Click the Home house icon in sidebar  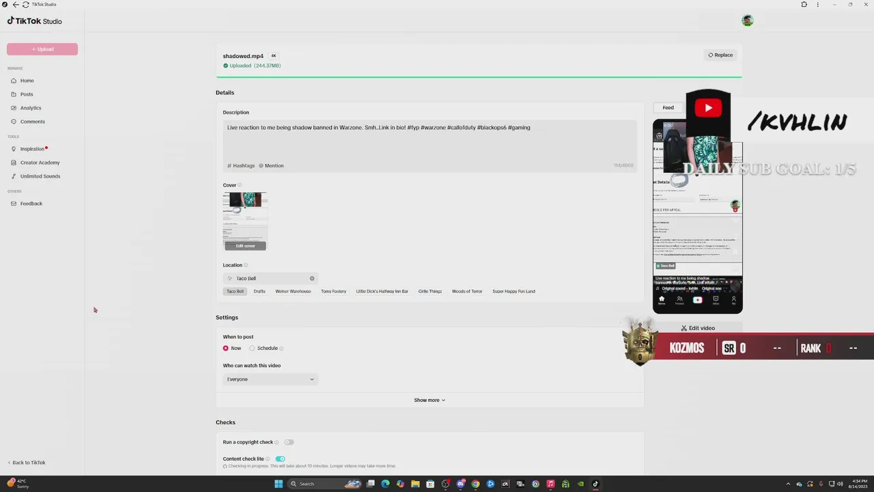[x=14, y=81]
